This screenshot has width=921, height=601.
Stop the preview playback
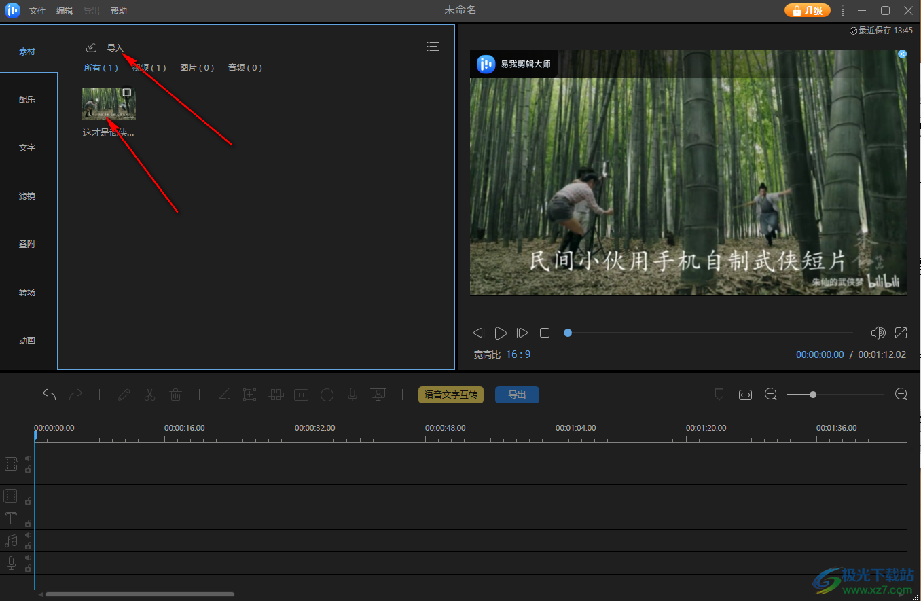545,333
